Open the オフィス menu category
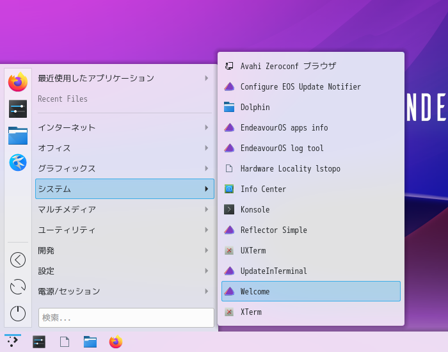 coord(125,148)
